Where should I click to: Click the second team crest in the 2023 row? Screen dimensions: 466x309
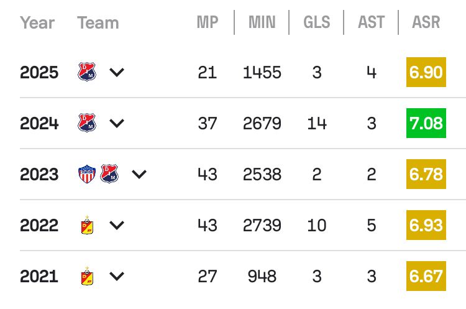(109, 174)
